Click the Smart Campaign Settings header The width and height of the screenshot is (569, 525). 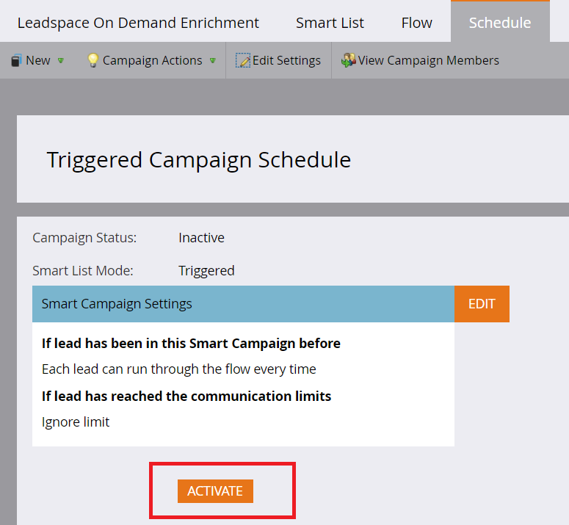[243, 304]
